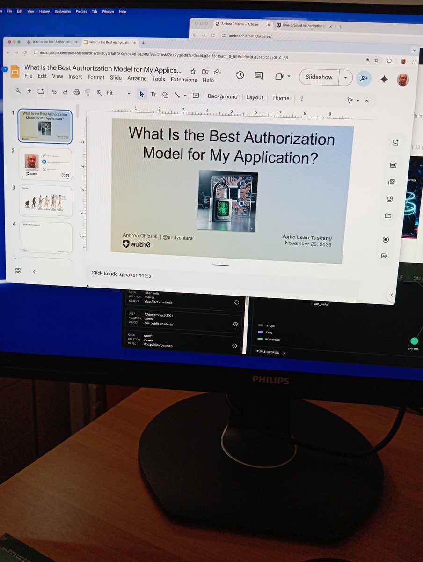The image size is (423, 562).
Task: Open the video call dropdown arrow
Action: (x=289, y=77)
